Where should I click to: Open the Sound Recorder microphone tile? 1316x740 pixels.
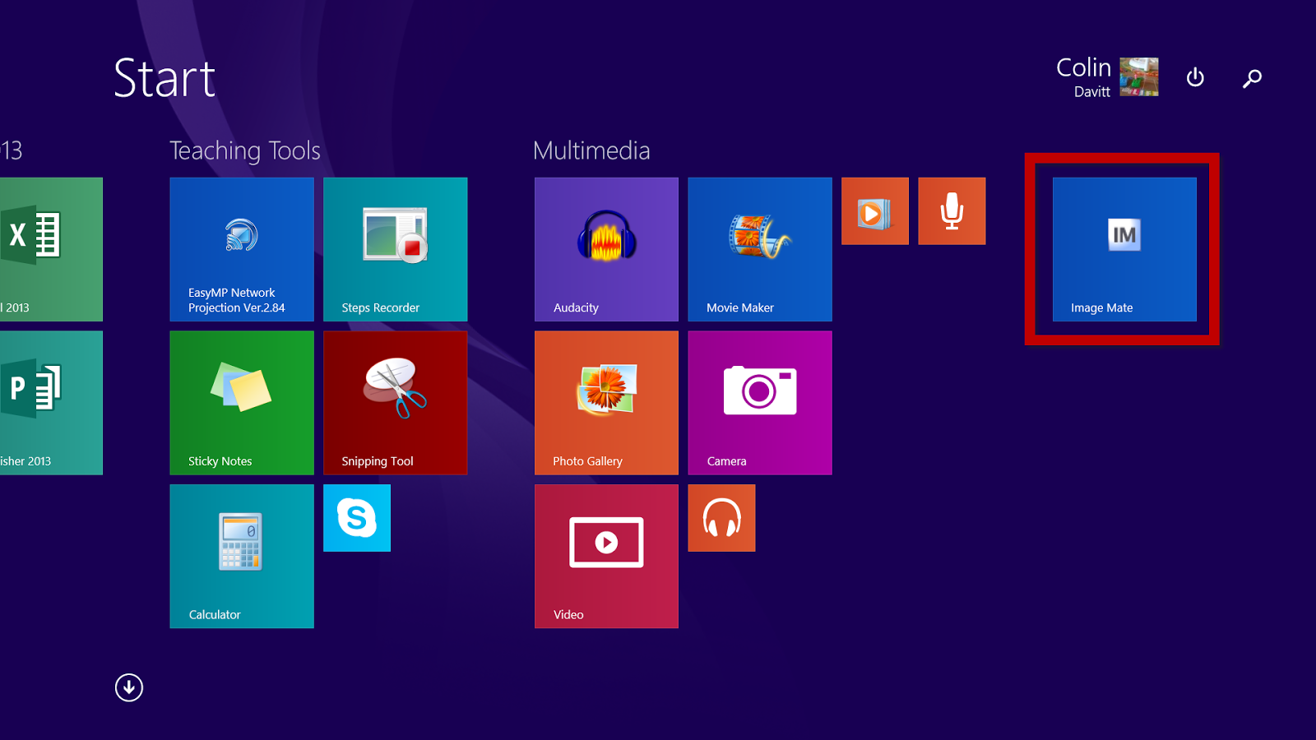point(952,211)
